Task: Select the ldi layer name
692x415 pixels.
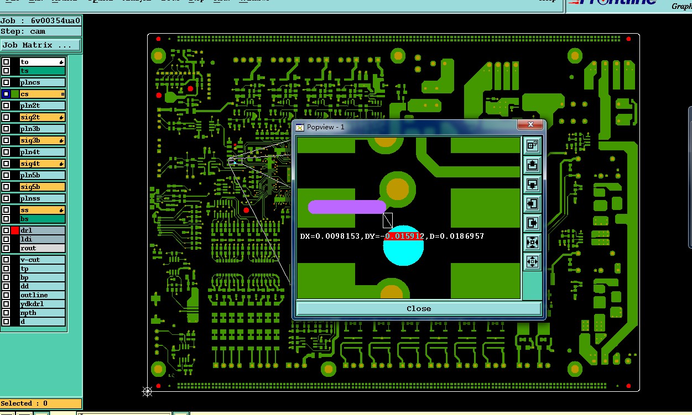Action: click(42, 239)
